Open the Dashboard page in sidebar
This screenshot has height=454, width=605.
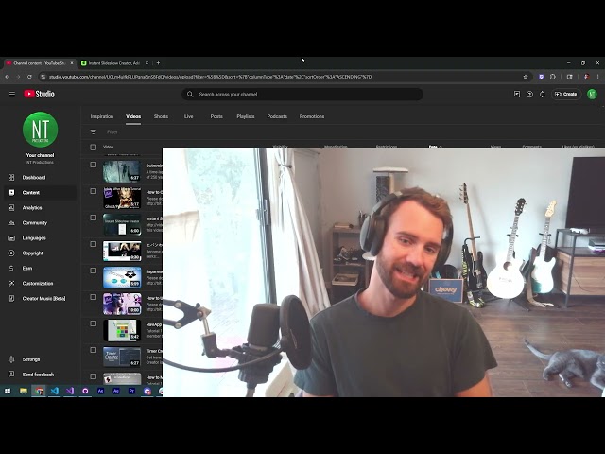point(34,178)
